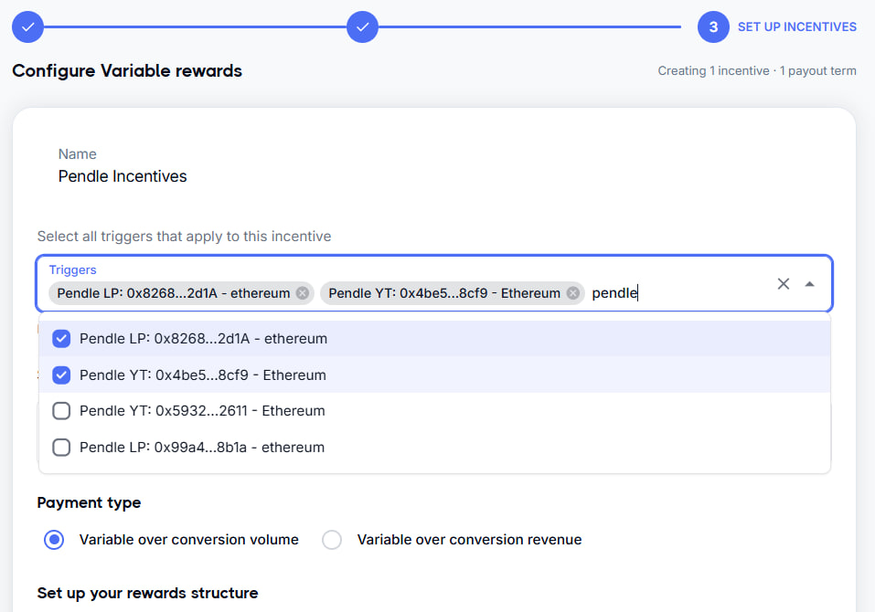The image size is (875, 612).
Task: Click the Name field Pendle Incentives
Action: pos(123,176)
